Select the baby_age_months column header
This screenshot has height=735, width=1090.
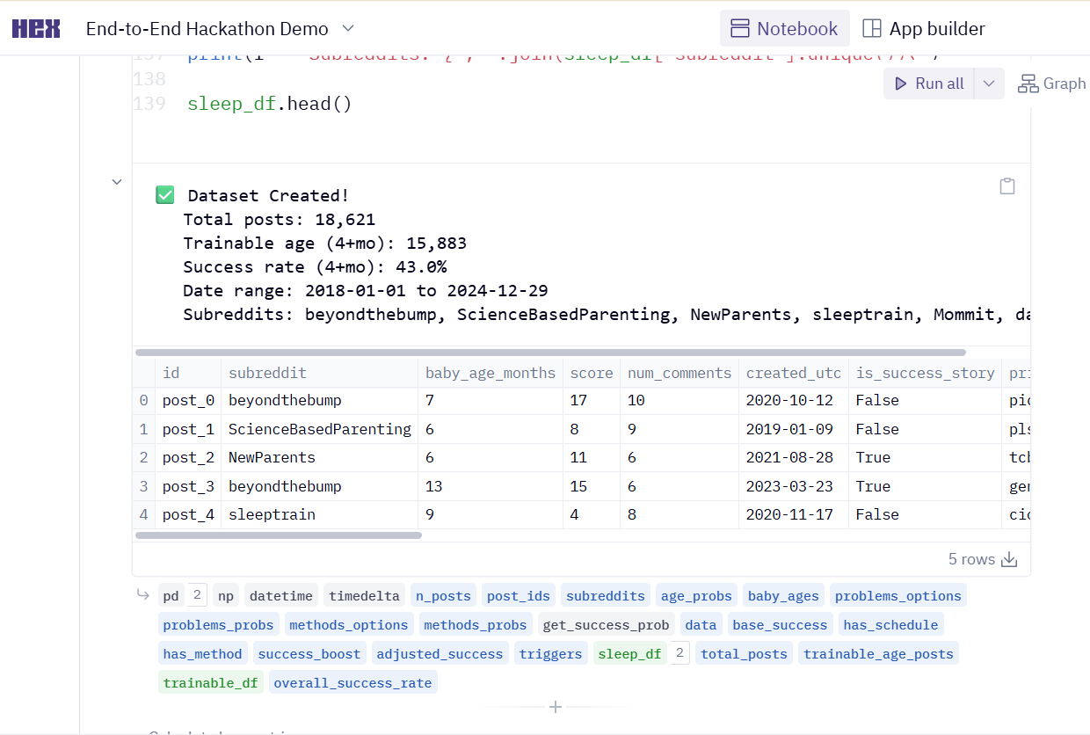coord(490,373)
